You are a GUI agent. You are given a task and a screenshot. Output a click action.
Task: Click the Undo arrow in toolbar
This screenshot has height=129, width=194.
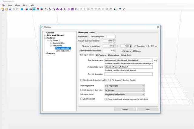tap(14, 9)
